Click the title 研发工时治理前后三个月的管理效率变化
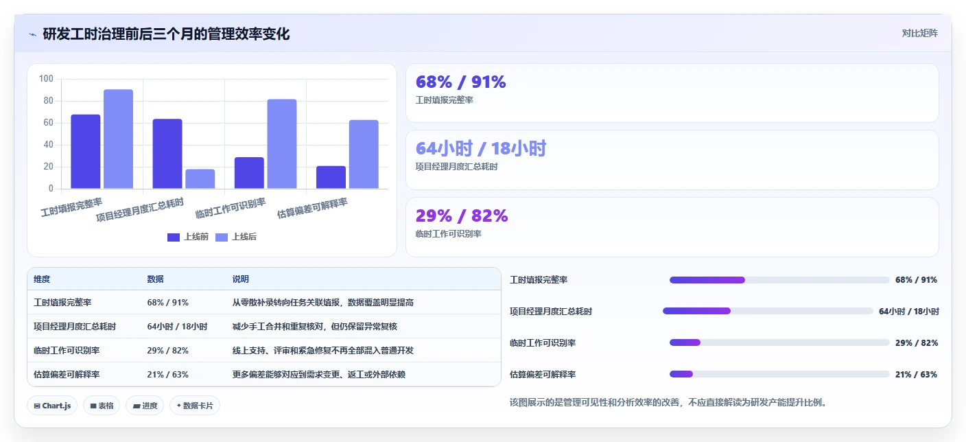 tap(166, 34)
